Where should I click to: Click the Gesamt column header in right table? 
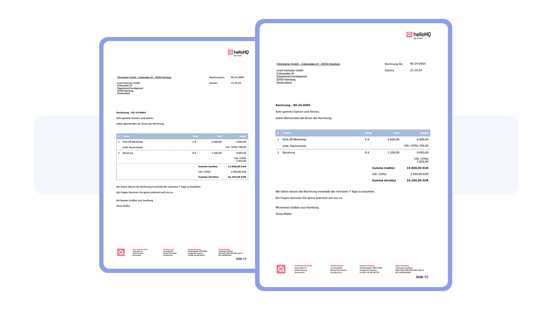(x=424, y=133)
